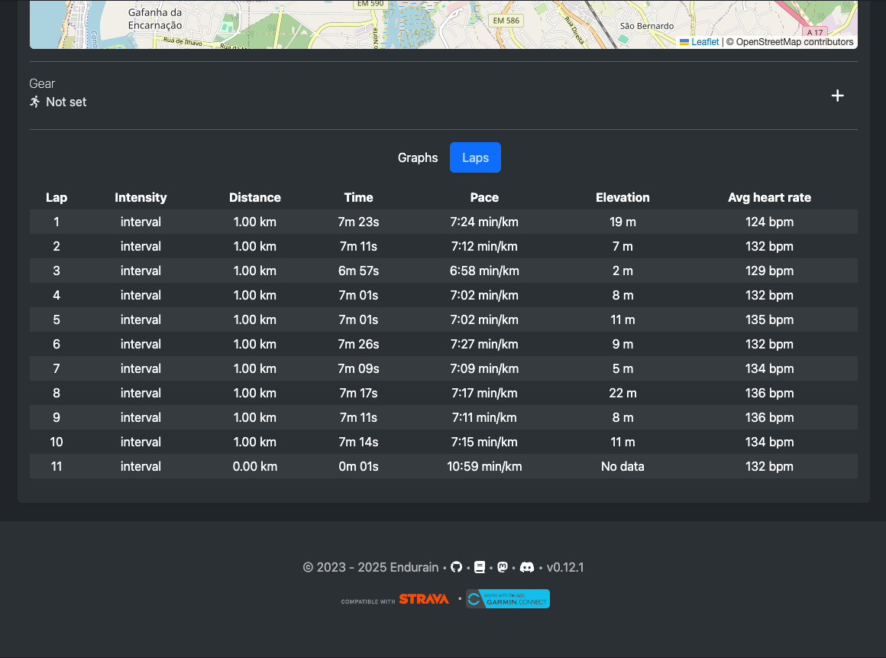Click the 0m 01s time cell
886x658 pixels.
click(x=358, y=466)
